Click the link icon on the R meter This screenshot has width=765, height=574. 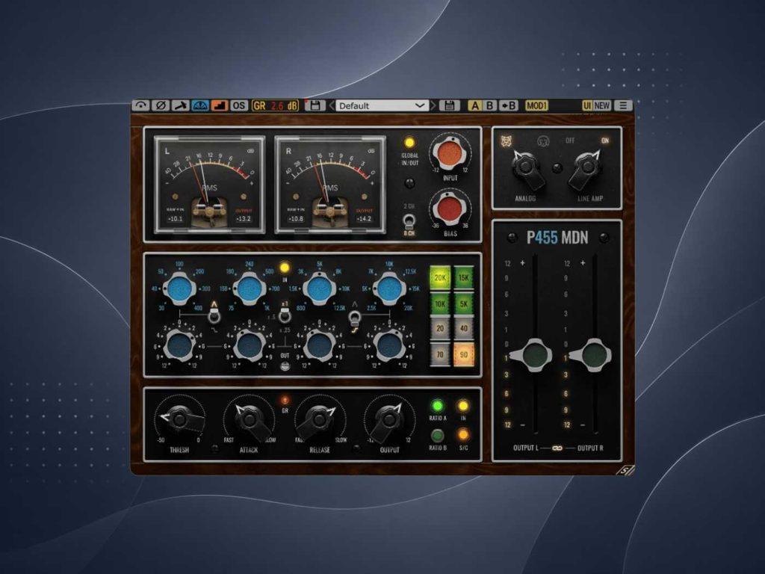(372, 151)
